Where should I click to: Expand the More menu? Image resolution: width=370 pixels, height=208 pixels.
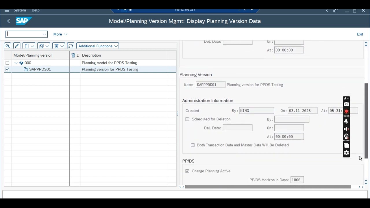[x=60, y=34]
